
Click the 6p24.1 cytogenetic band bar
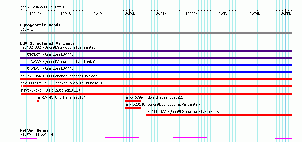[x=156, y=33]
